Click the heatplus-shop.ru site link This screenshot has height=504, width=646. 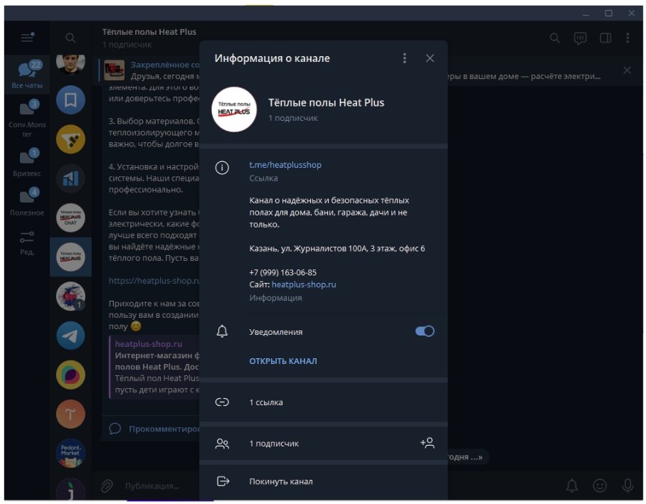pos(304,284)
